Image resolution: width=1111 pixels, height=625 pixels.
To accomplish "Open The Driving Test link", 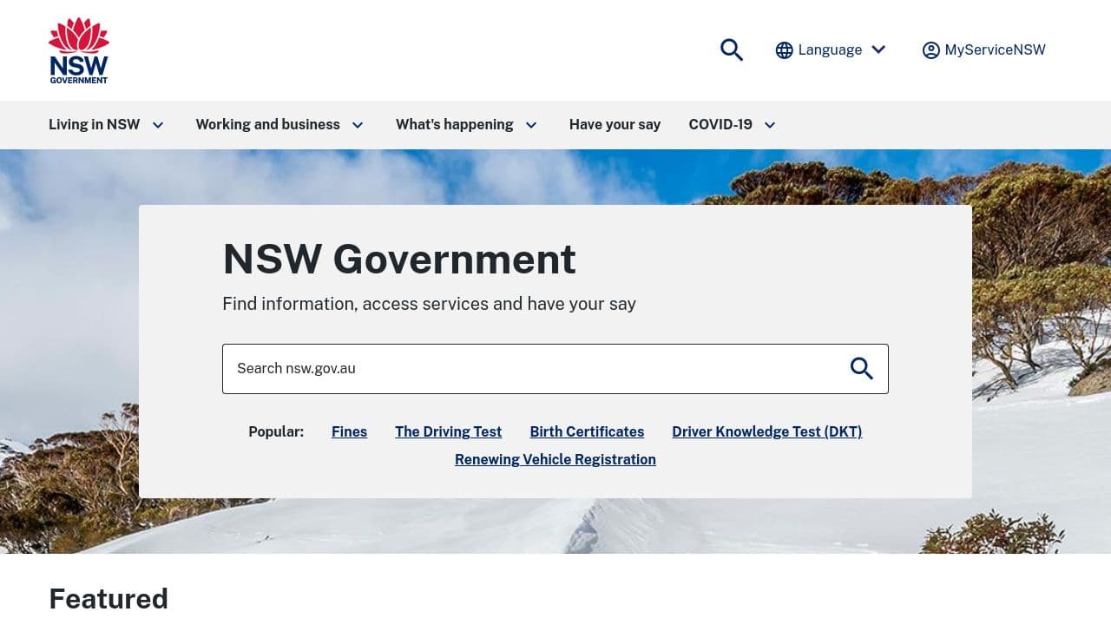I will [448, 431].
